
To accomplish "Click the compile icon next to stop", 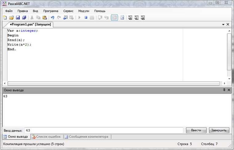I will tap(92, 17).
